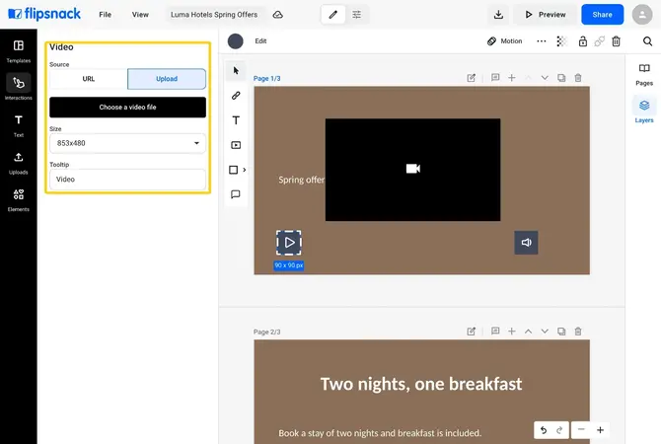The height and width of the screenshot is (444, 661).
Task: Select the speaker audio element on canvas
Action: tap(526, 243)
